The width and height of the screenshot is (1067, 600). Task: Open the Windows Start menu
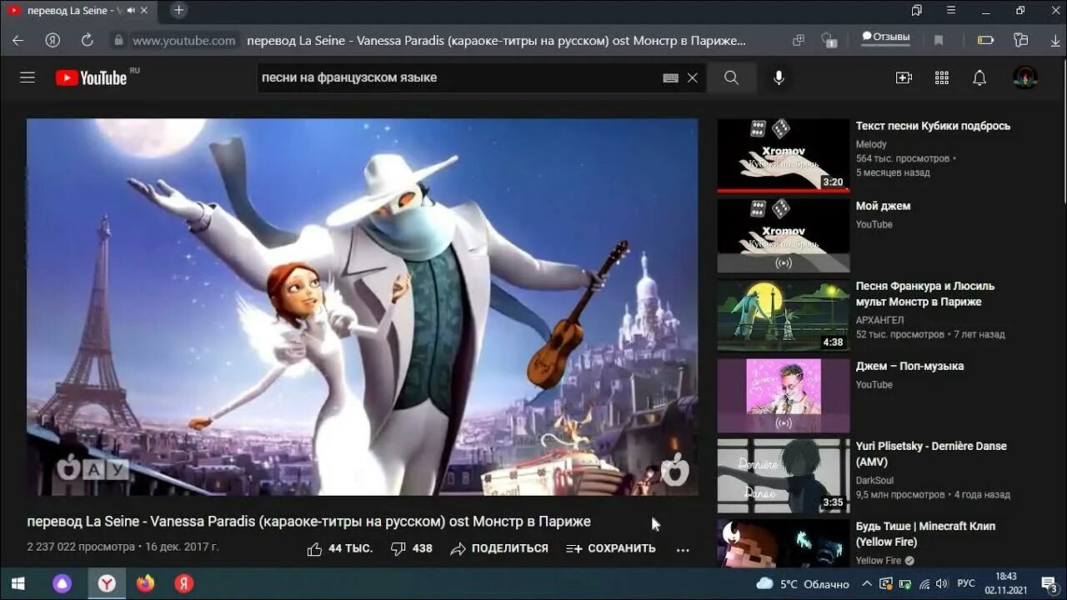point(18,583)
